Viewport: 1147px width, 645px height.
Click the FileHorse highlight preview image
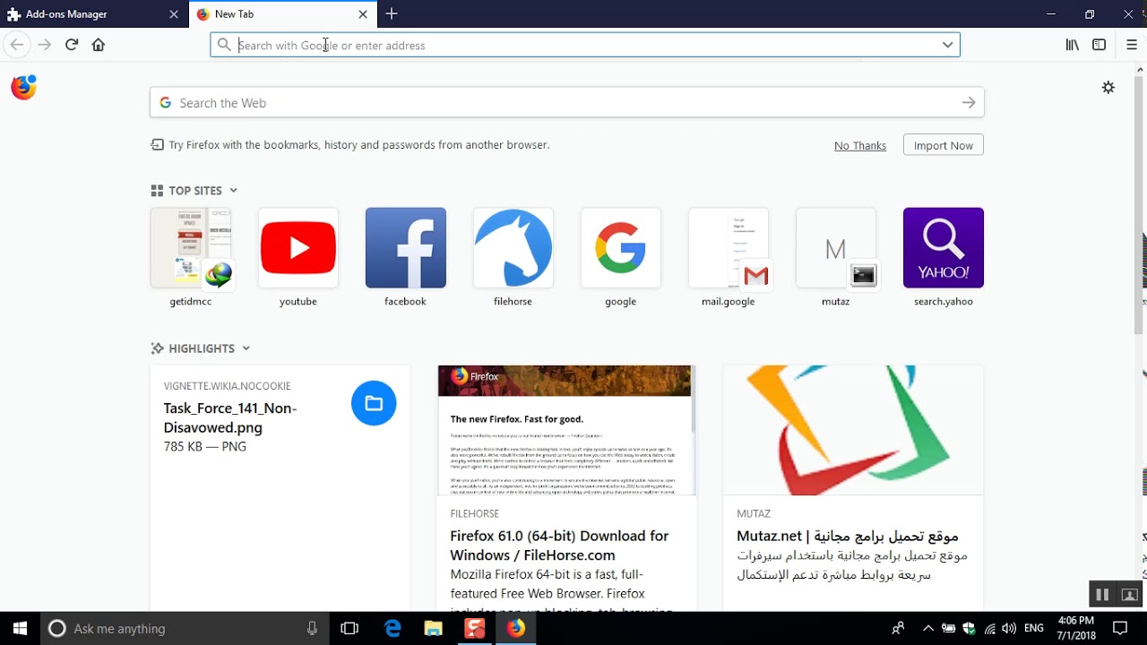pyautogui.click(x=566, y=430)
